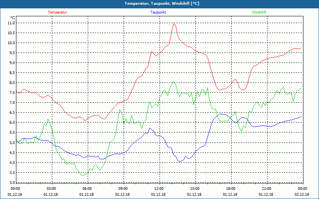Click the 6,5 y-axis value
The height and width of the screenshot is (199, 319).
click(x=12, y=113)
